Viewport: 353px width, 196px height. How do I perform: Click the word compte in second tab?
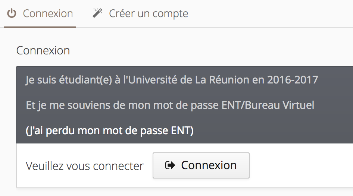(170, 14)
